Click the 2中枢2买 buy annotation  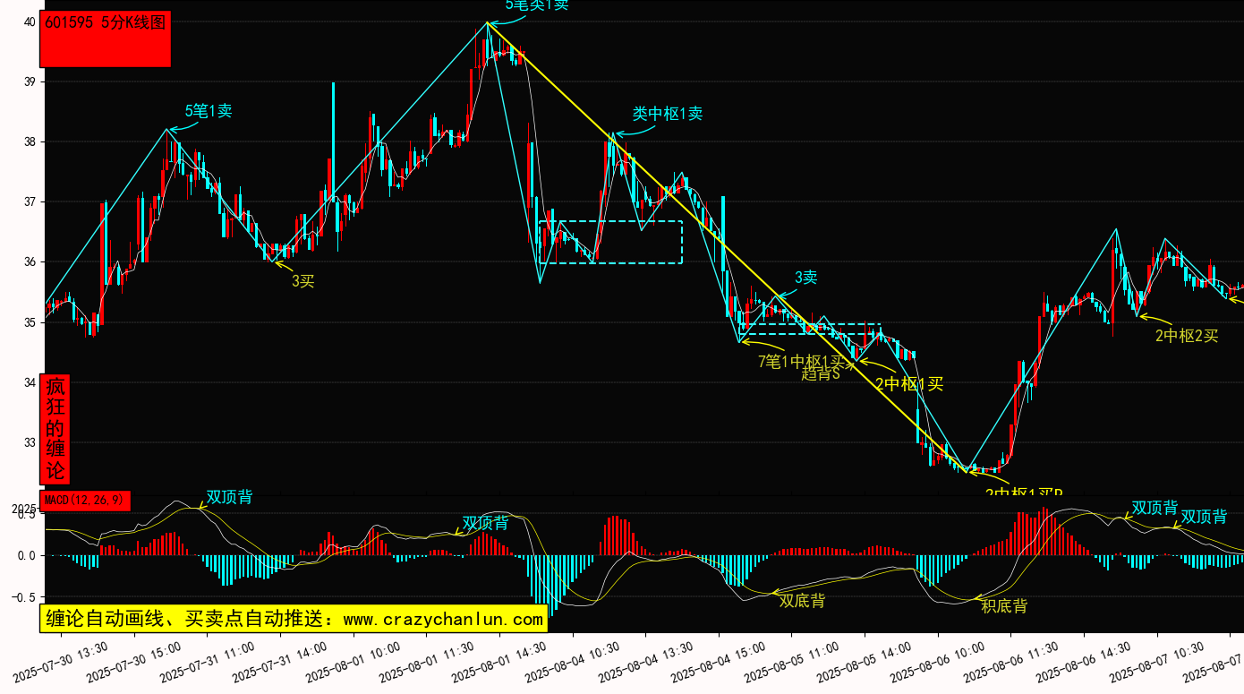(x=1187, y=336)
